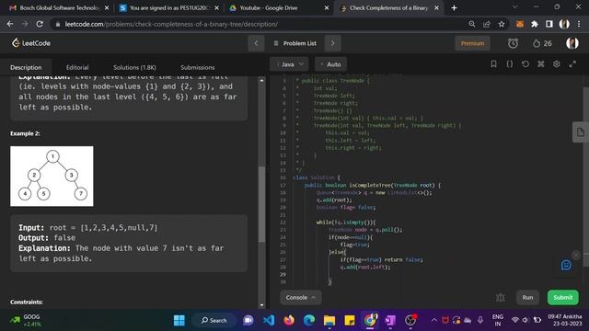Click the Premium button
The image size is (589, 331).
472,43
